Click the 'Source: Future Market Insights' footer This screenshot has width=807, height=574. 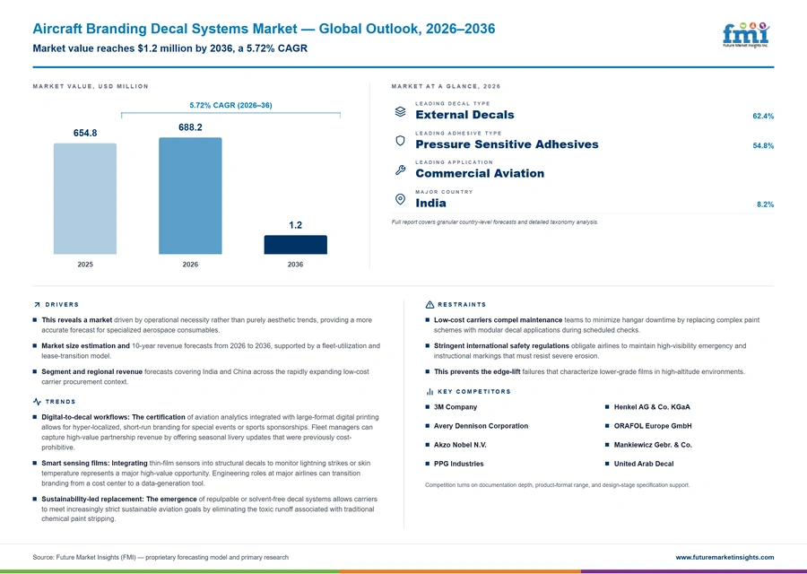pos(161,557)
